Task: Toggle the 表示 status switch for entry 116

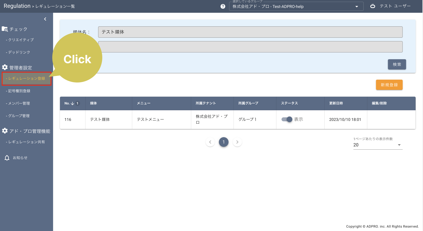Action: 287,119
